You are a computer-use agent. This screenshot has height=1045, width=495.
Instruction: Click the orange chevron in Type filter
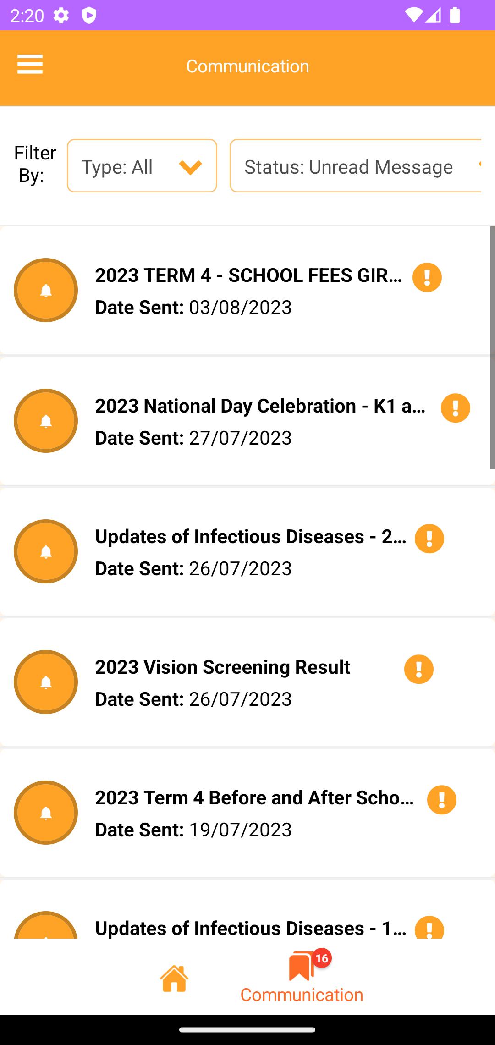191,167
